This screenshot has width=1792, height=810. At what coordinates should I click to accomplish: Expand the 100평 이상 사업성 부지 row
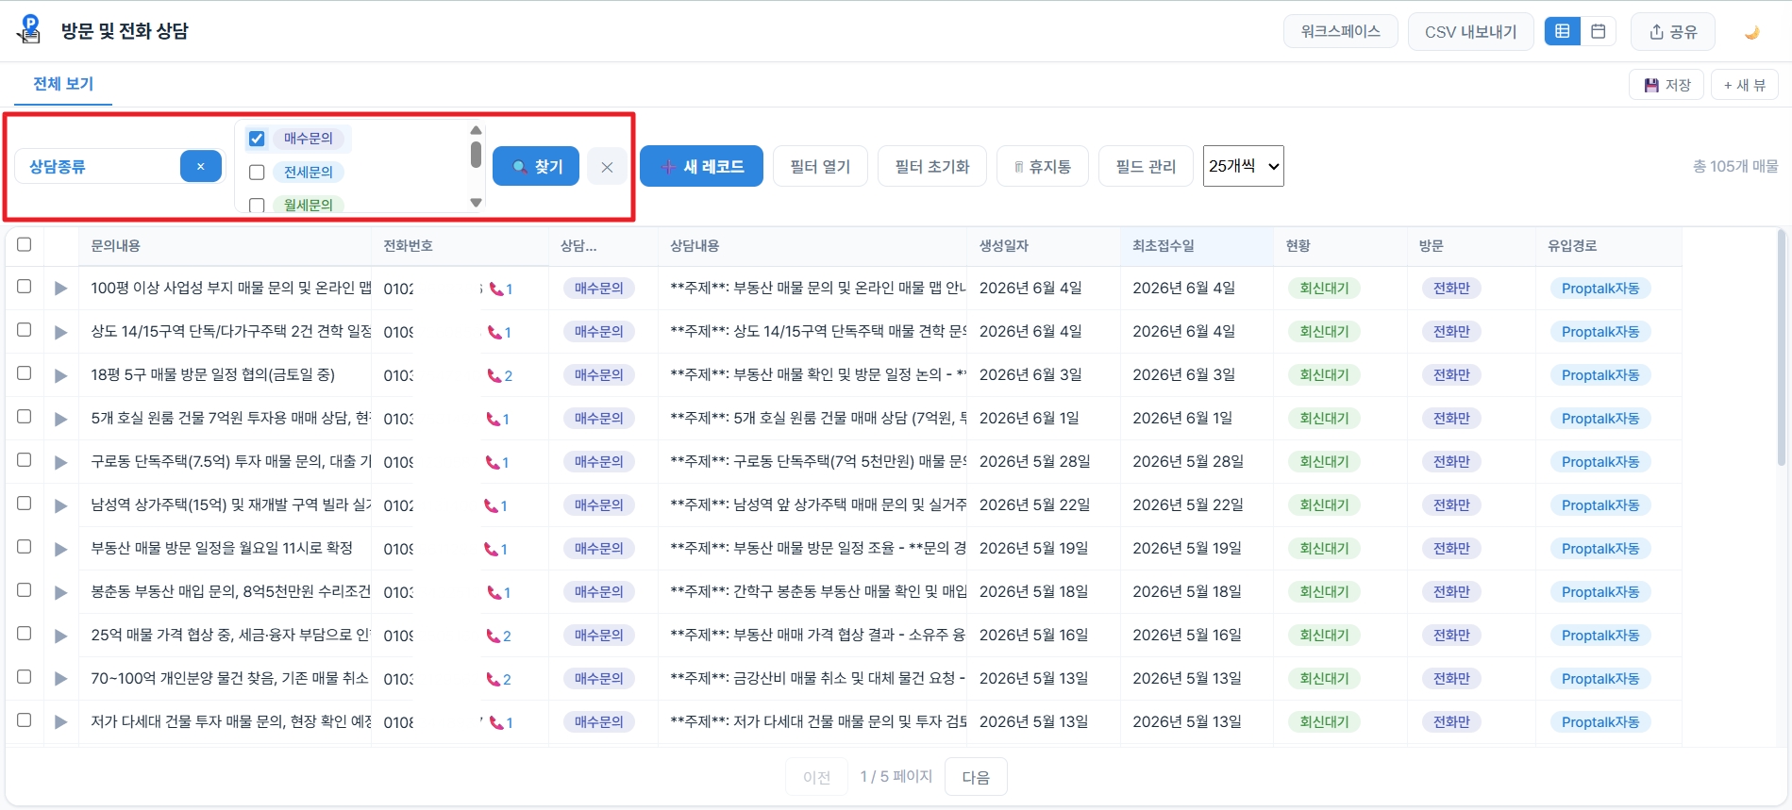[60, 289]
